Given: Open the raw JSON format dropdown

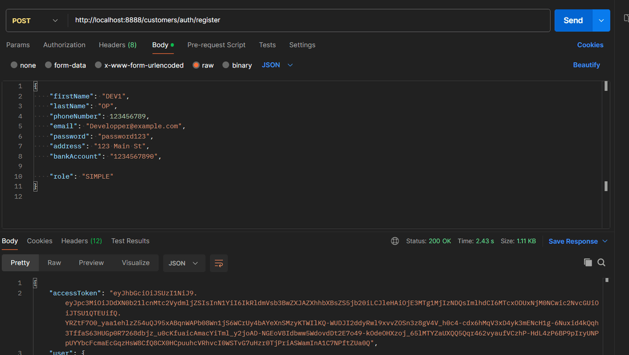Looking at the screenshot, I should click(x=277, y=65).
